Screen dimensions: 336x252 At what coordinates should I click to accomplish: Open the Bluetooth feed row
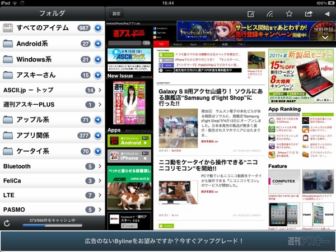[x=52, y=166]
